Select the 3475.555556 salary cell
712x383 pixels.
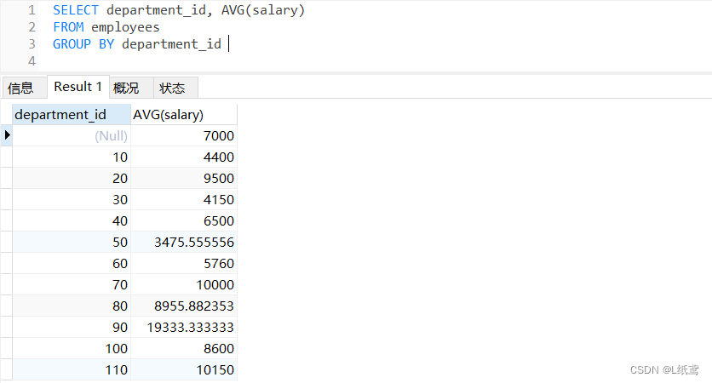click(184, 243)
